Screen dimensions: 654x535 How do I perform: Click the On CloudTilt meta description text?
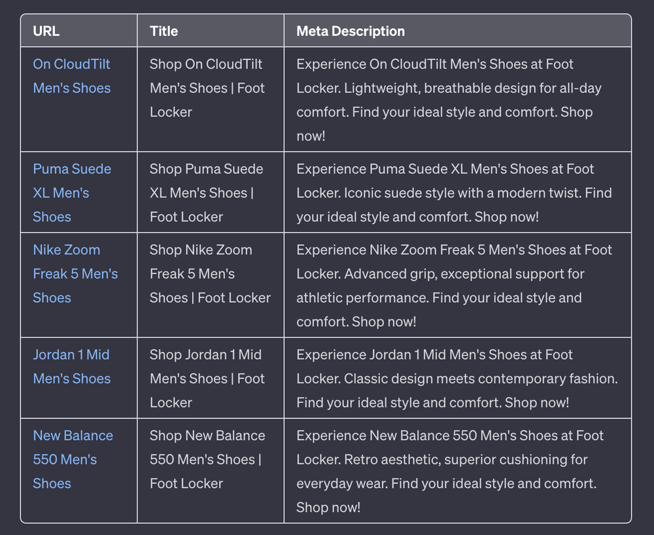point(449,100)
